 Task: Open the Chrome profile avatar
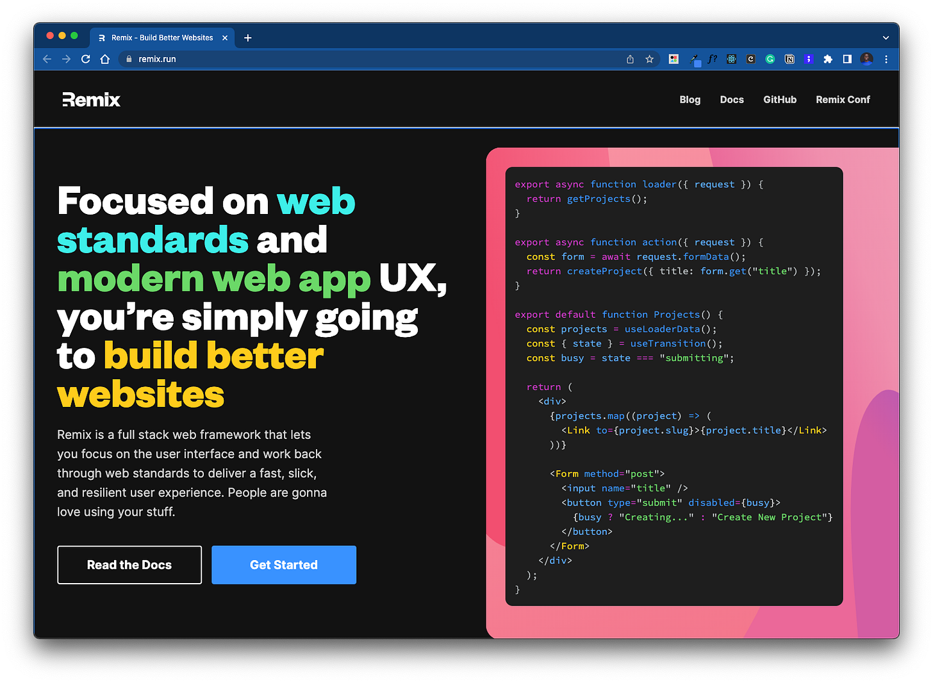click(x=866, y=59)
